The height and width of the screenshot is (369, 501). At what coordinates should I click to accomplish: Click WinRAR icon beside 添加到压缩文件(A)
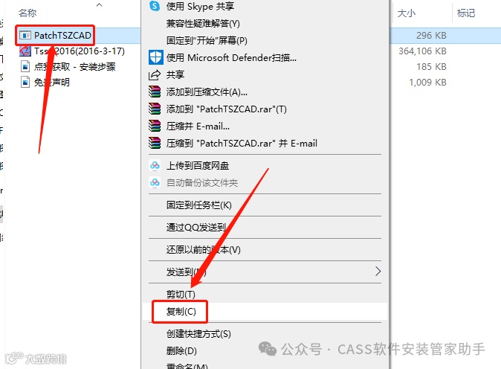point(155,92)
